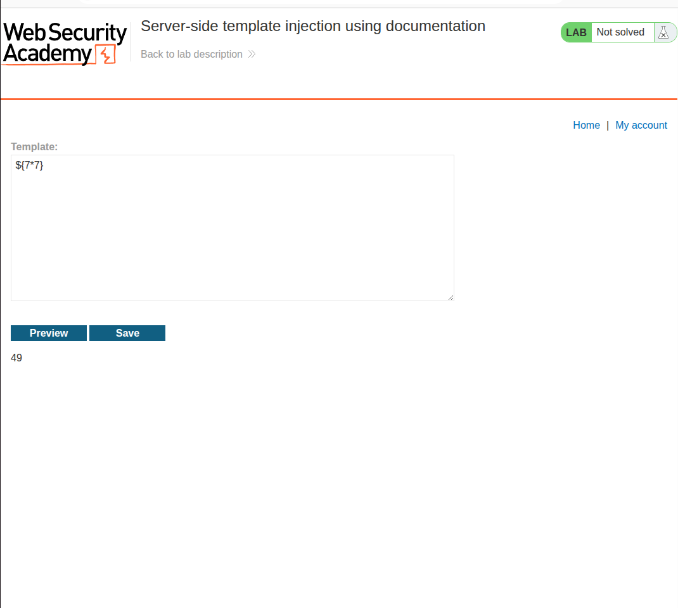The image size is (678, 608).
Task: Click the rendered output 49
Action: [16, 358]
